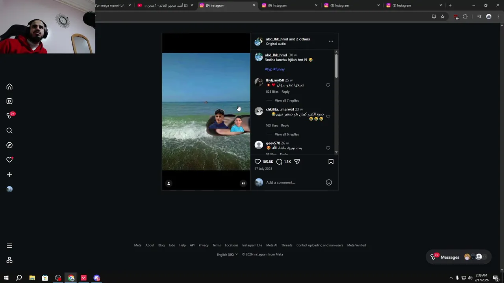This screenshot has width=504, height=283.
Task: Click the Add a comment field
Action: (293, 182)
